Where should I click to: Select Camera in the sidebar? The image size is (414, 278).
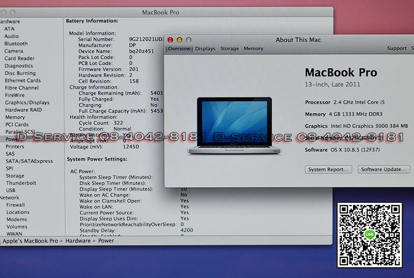coord(14,51)
